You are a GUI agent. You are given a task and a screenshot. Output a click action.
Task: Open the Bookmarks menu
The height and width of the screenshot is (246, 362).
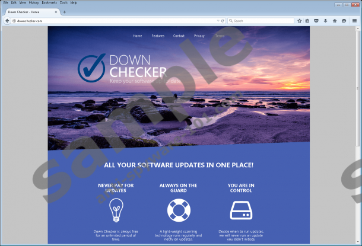click(49, 3)
